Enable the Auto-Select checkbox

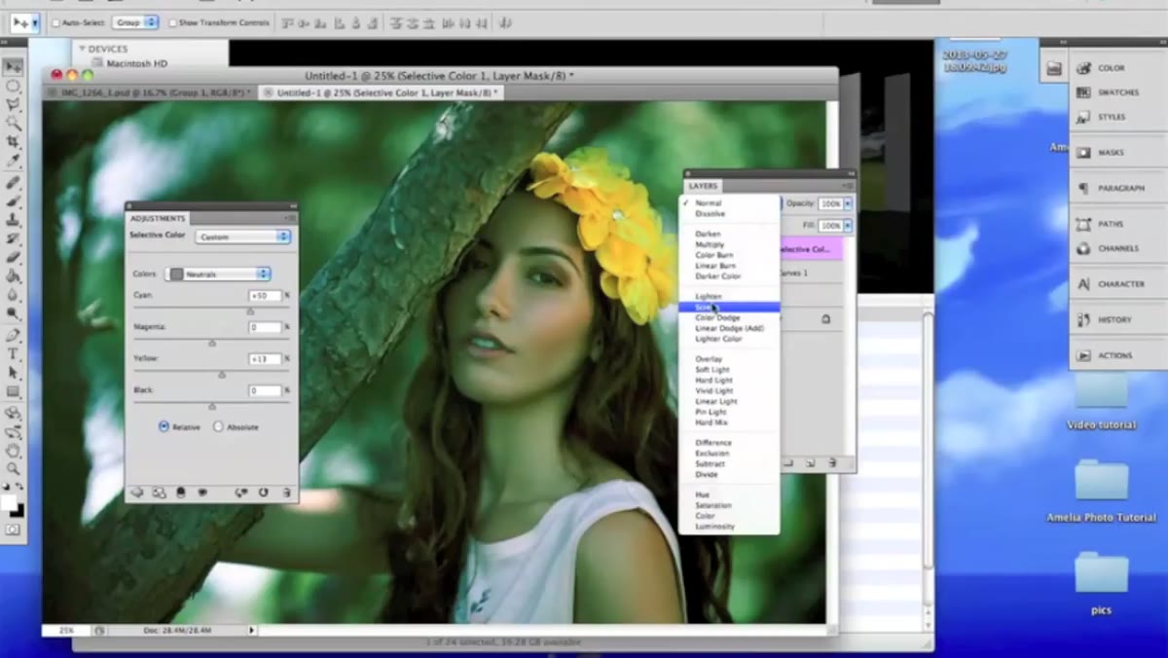pyautogui.click(x=55, y=21)
